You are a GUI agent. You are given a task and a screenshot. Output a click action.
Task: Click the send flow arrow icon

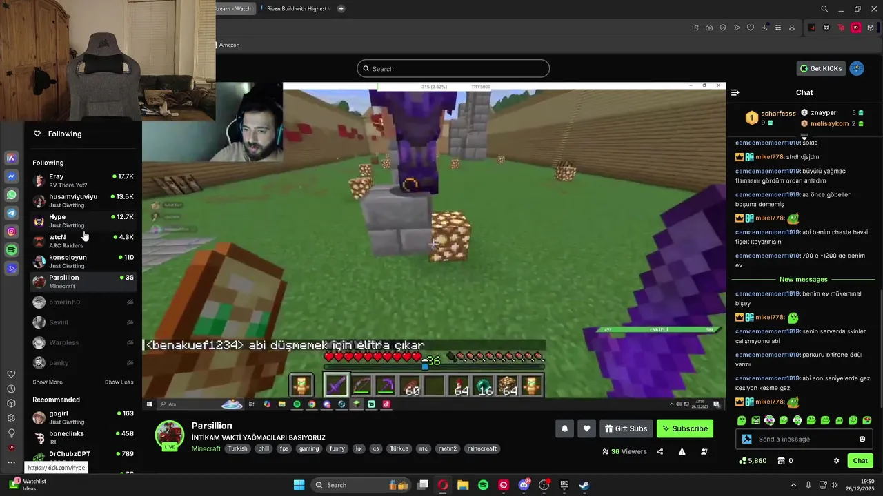(x=737, y=28)
